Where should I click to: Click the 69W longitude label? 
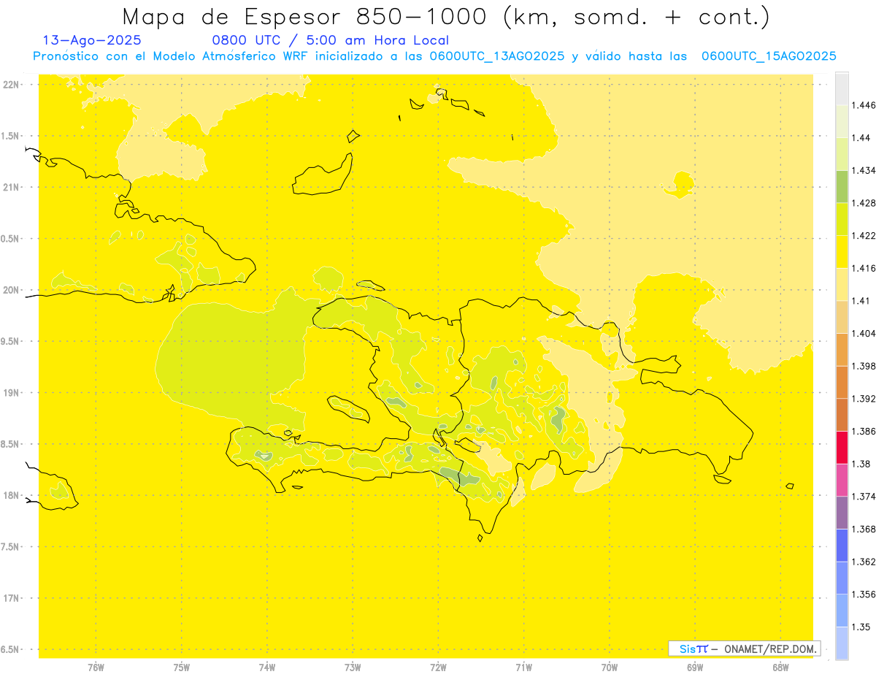click(695, 667)
